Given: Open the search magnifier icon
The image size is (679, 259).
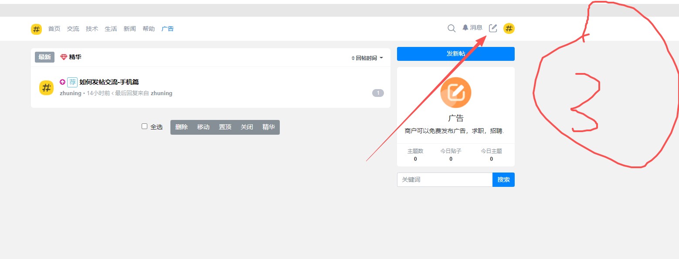Looking at the screenshot, I should [452, 29].
